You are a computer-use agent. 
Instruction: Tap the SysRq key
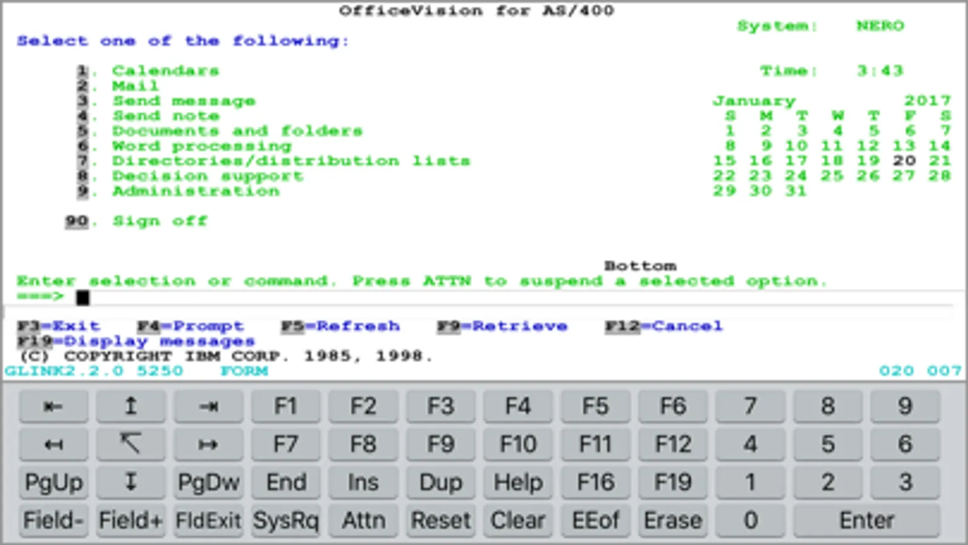[286, 521]
